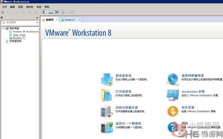Open the 虚拟机 menu
Image resolution: width=223 pixels, height=139 pixels.
pyautogui.click(x=30, y=7)
